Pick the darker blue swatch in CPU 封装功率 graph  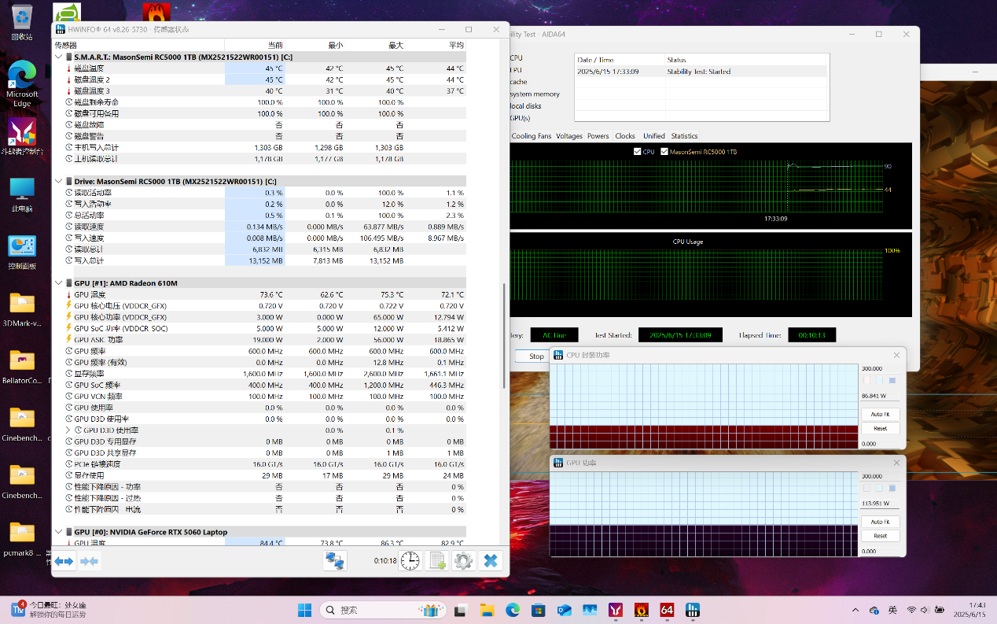(x=892, y=381)
